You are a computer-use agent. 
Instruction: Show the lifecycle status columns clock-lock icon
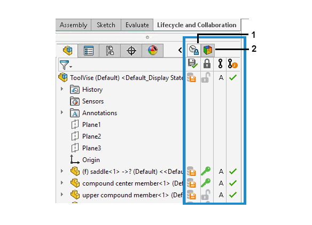pos(194,50)
